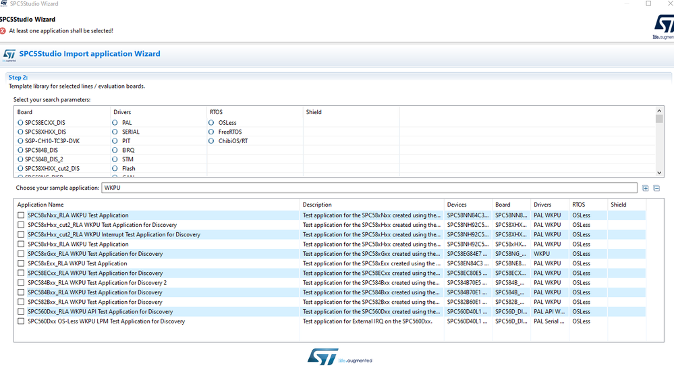Check SPC58xHxx_cut2_RLA WKPU Interrupt Test Application
Screen dimensions: 674x368
(x=21, y=234)
